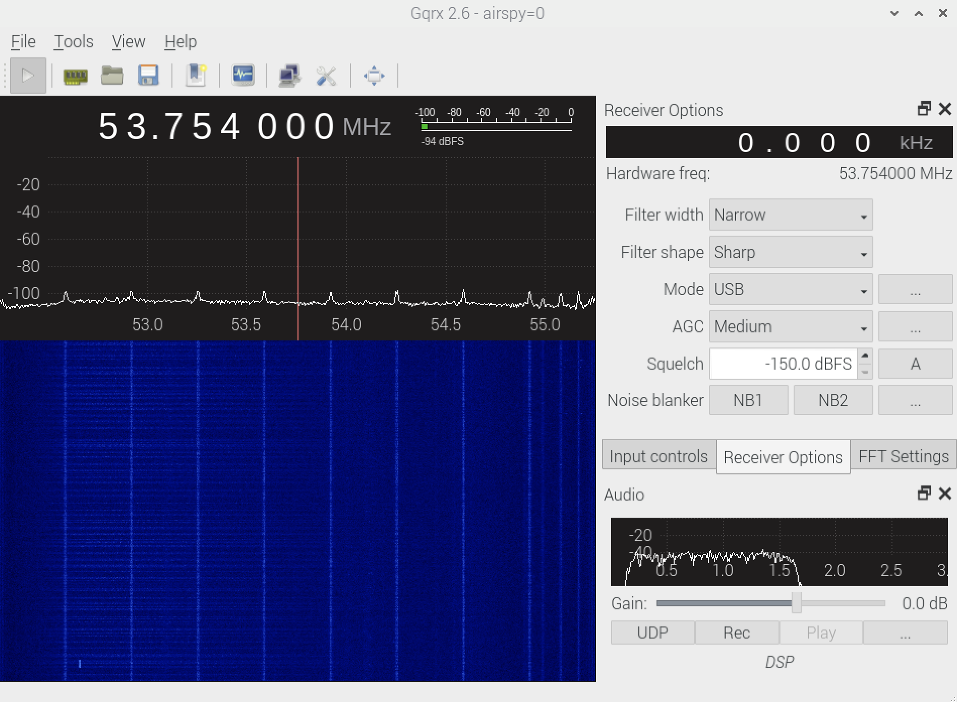
Task: Toggle the NB1 noise blanker
Action: [x=748, y=400]
